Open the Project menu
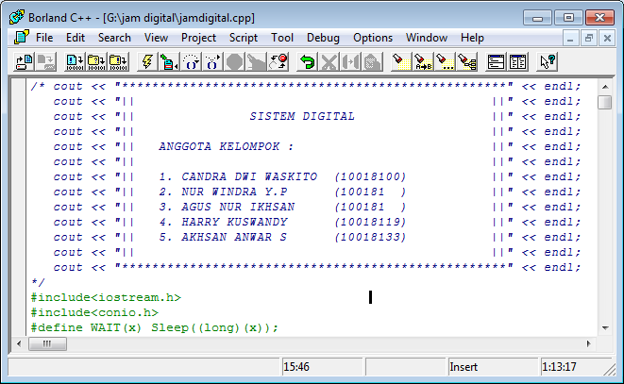Image resolution: width=624 pixels, height=384 pixels. (x=198, y=38)
